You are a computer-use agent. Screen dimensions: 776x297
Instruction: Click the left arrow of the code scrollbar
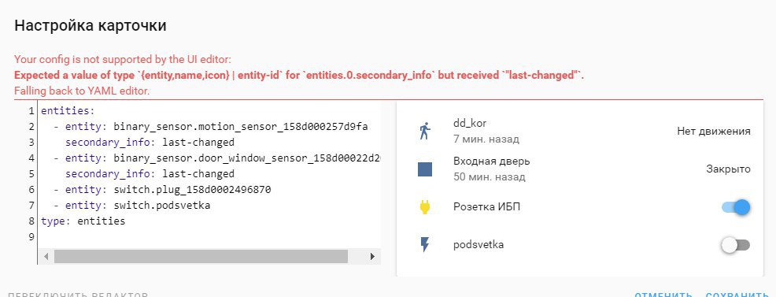click(x=46, y=256)
